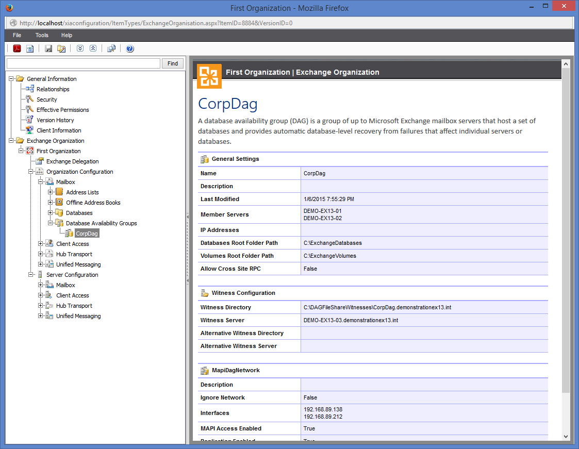Click the tree search input field
The image size is (579, 449).
[84, 63]
